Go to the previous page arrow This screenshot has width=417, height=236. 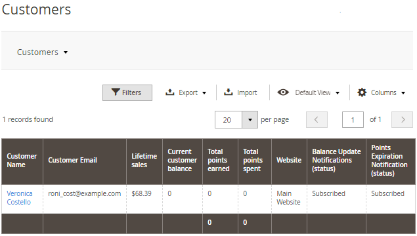coord(317,120)
